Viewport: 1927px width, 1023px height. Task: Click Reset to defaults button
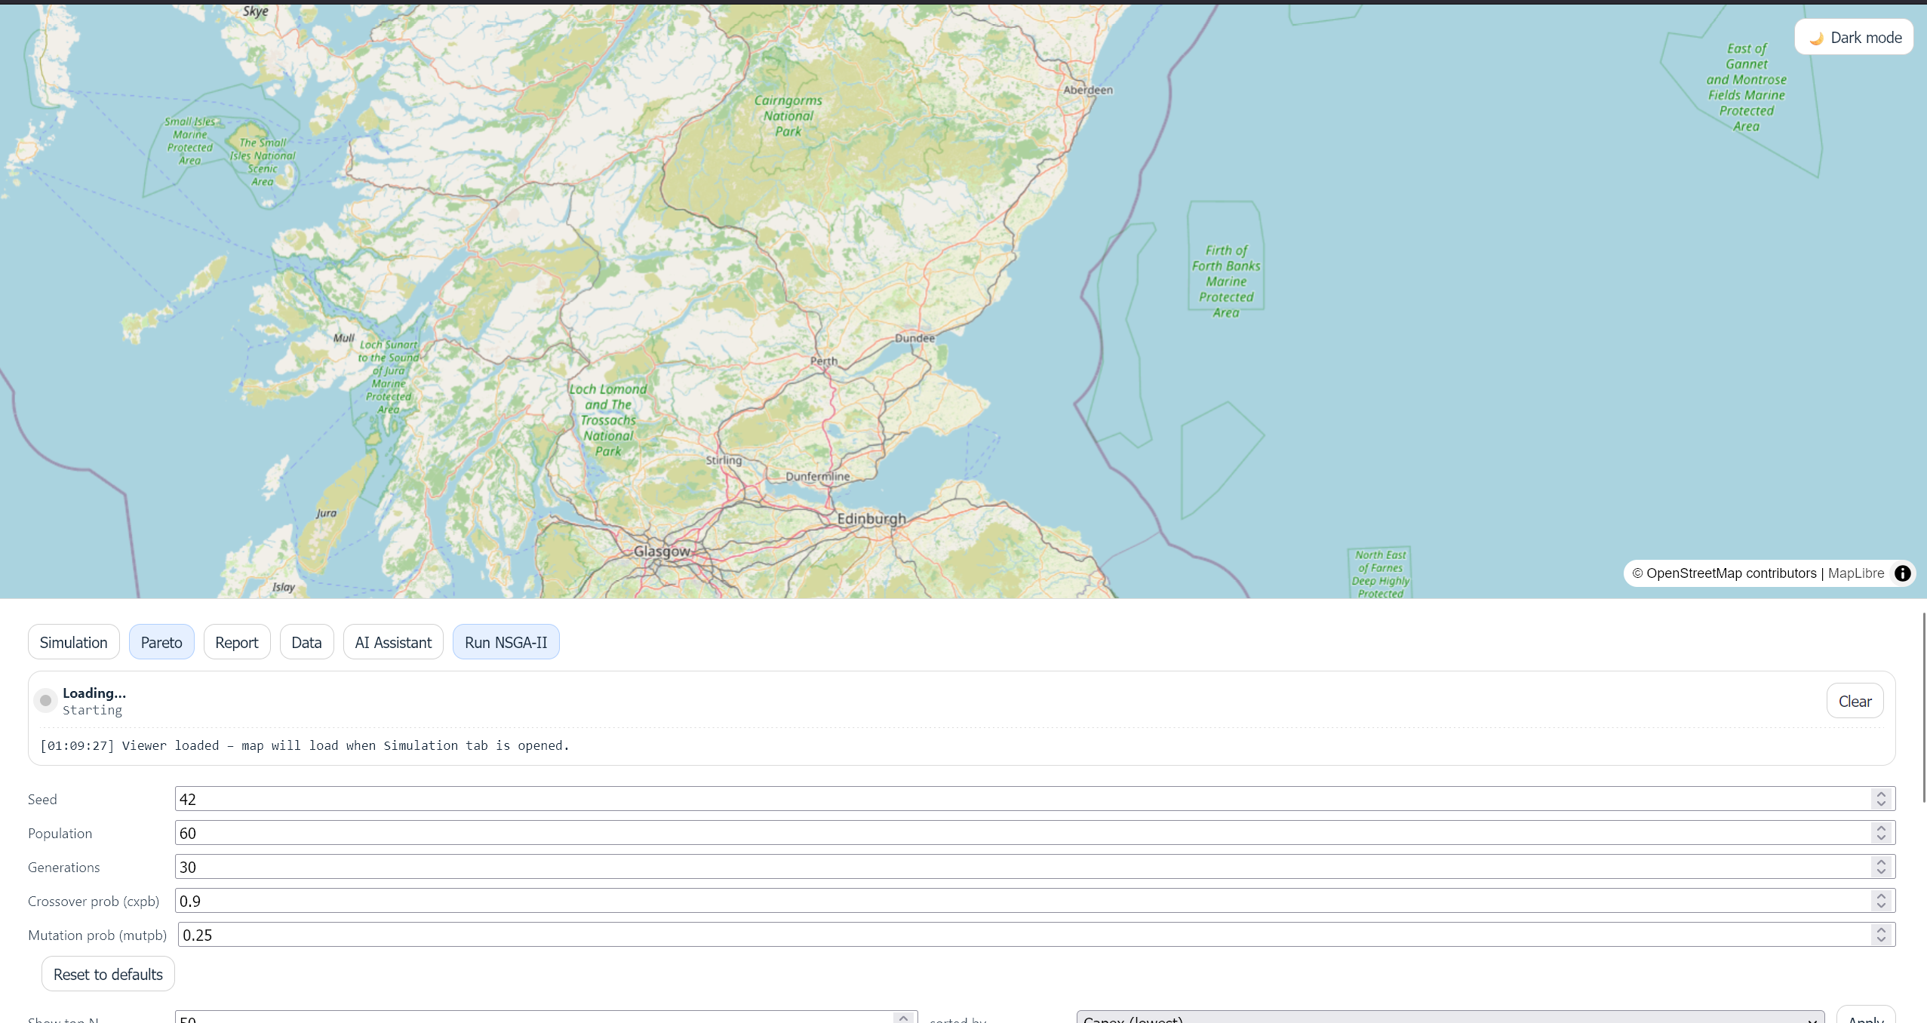point(108,974)
